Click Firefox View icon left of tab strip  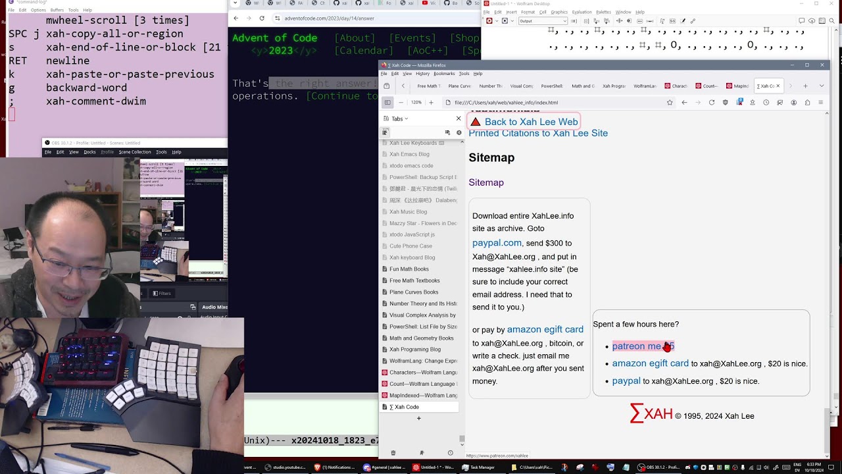coord(386,86)
